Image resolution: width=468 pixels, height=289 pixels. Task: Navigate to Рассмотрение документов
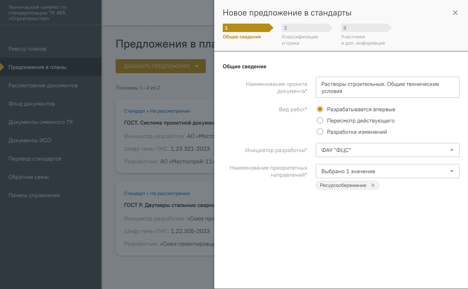click(x=43, y=86)
